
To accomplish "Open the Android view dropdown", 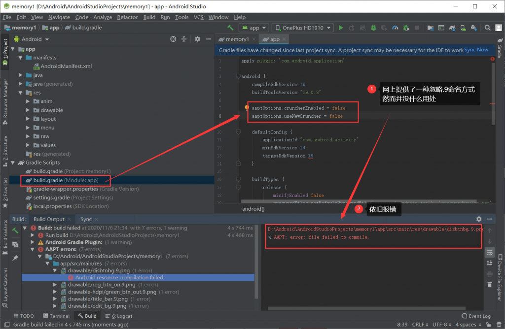I will pos(31,39).
